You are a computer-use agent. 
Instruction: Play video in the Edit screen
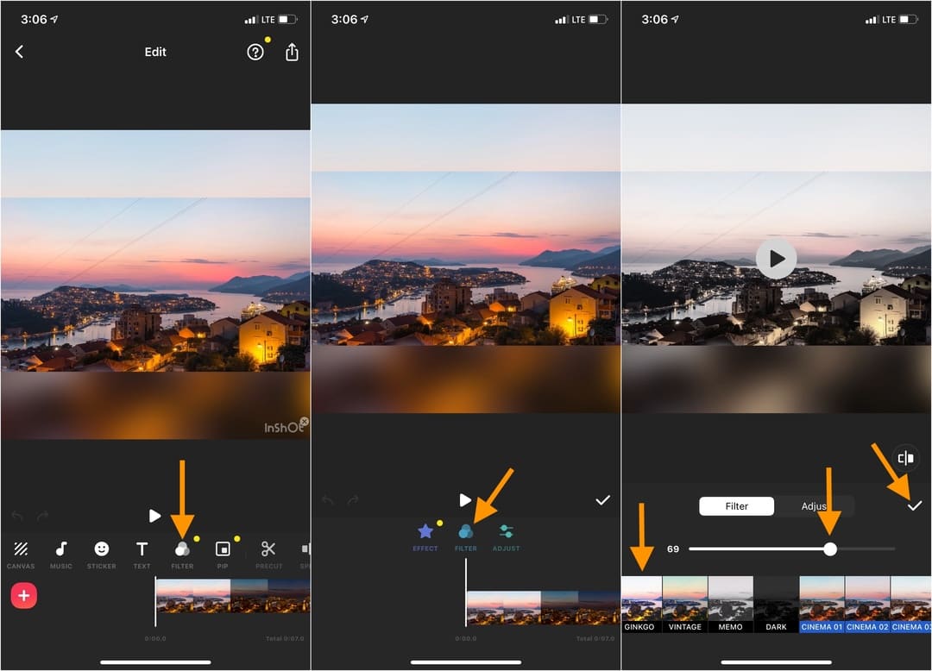(x=154, y=516)
